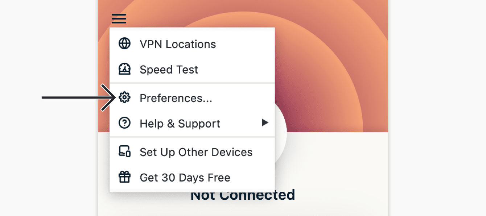The height and width of the screenshot is (216, 486).
Task: Click the right-pointing chevron on Help & Support
Action: [265, 122]
